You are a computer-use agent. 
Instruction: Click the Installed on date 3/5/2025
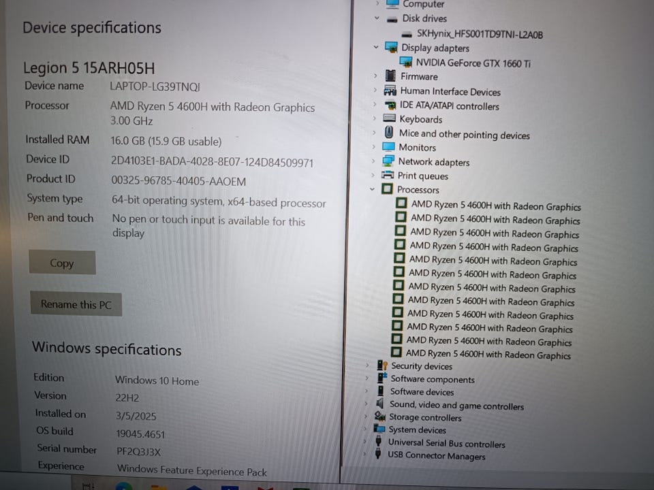pos(136,416)
